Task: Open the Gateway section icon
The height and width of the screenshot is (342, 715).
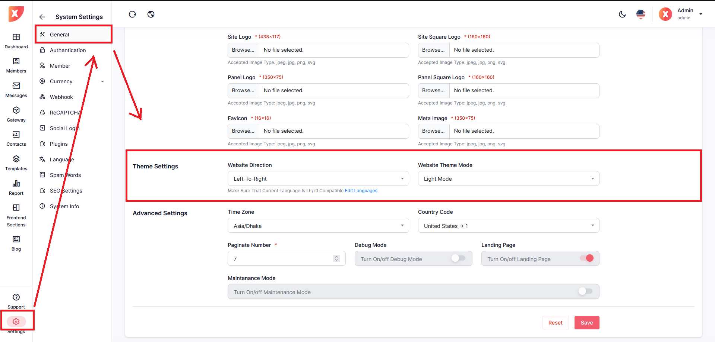Action: (16, 110)
